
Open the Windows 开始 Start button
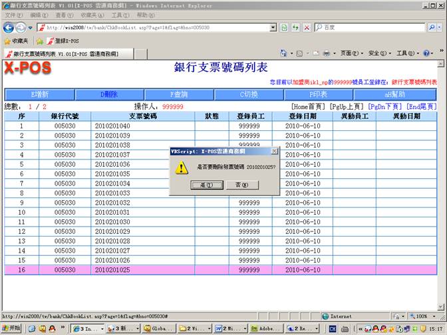pos(11,328)
